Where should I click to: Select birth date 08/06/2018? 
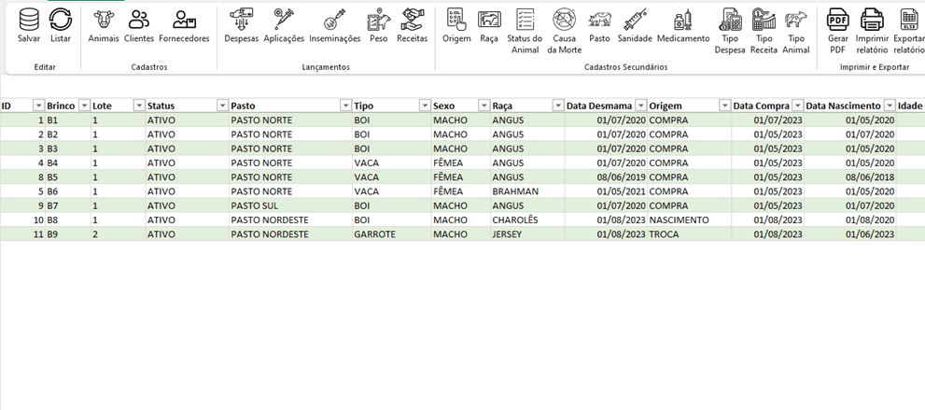[850, 177]
